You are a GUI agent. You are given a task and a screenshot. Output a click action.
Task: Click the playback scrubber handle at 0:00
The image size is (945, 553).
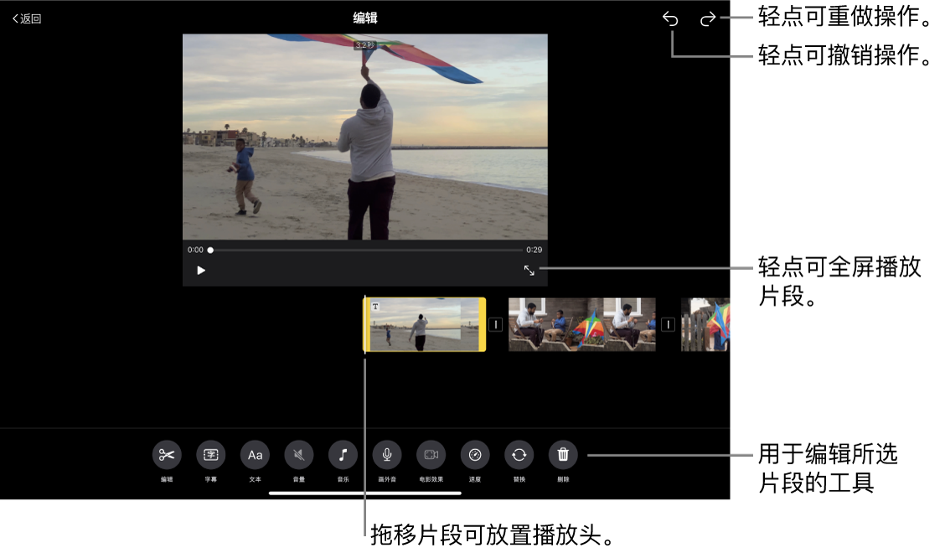pyautogui.click(x=210, y=250)
